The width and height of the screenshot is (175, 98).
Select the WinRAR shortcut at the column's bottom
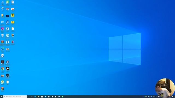[x=2, y=89]
